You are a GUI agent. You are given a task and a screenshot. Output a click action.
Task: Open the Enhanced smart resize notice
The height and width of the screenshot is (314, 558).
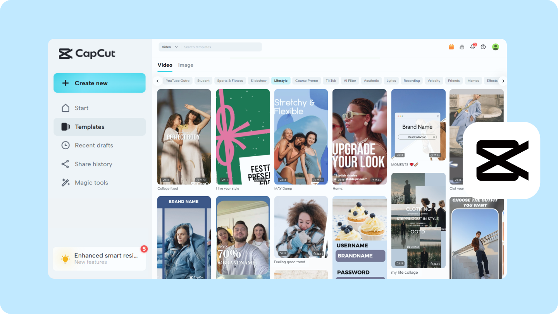click(99, 258)
